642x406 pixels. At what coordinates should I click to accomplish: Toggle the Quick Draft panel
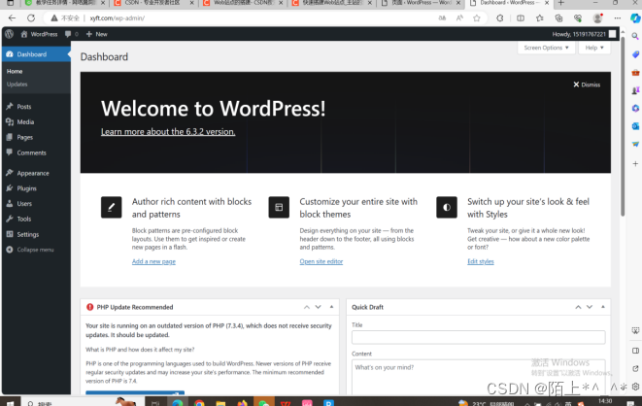coord(603,307)
